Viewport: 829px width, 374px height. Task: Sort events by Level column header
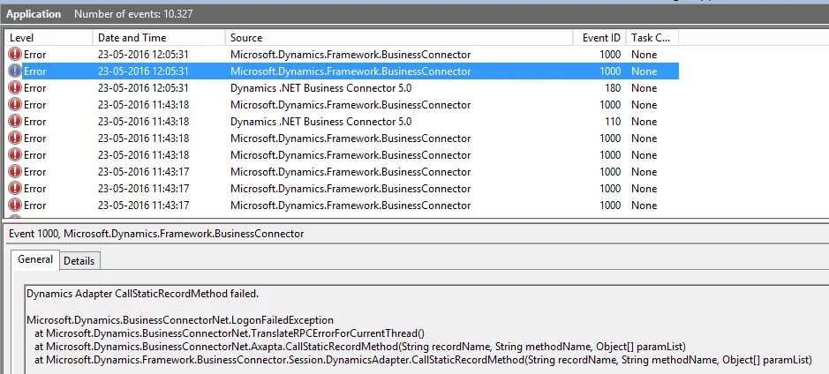pos(48,38)
